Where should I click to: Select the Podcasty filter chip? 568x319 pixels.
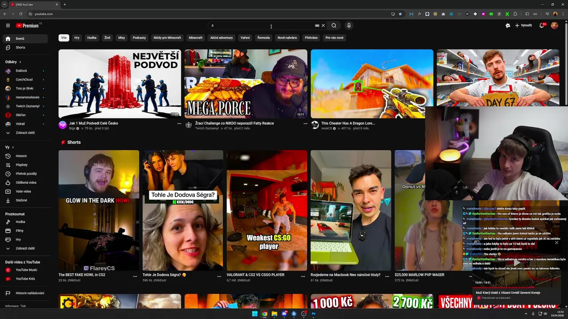point(139,38)
